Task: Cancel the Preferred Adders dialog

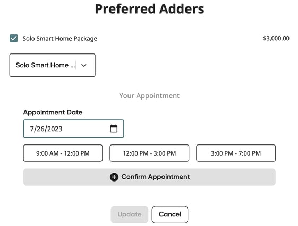Action: click(170, 214)
